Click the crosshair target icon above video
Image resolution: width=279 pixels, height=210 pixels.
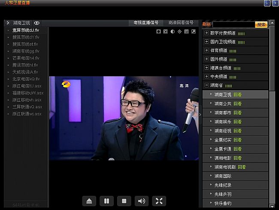179,32
